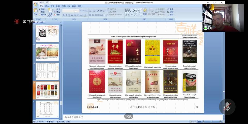This screenshot has width=248, height=124.
Task: Open the font size dropdown showing 28
Action: point(79,11)
